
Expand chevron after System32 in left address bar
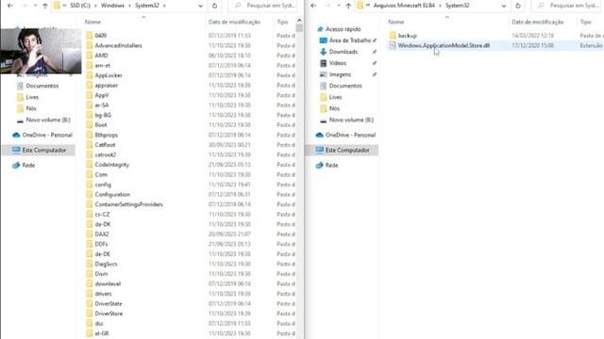pyautogui.click(x=164, y=6)
